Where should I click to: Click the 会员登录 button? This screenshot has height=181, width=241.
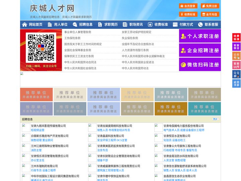coord(188,6)
